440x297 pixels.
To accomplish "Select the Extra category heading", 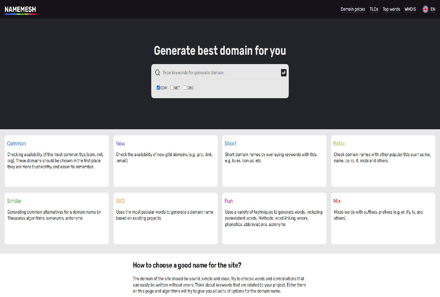I will [339, 144].
